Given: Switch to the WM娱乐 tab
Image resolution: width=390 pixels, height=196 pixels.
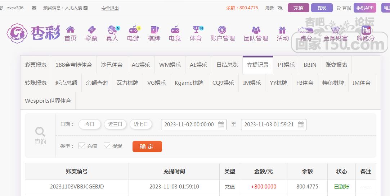Looking at the screenshot, I should coord(170,65).
